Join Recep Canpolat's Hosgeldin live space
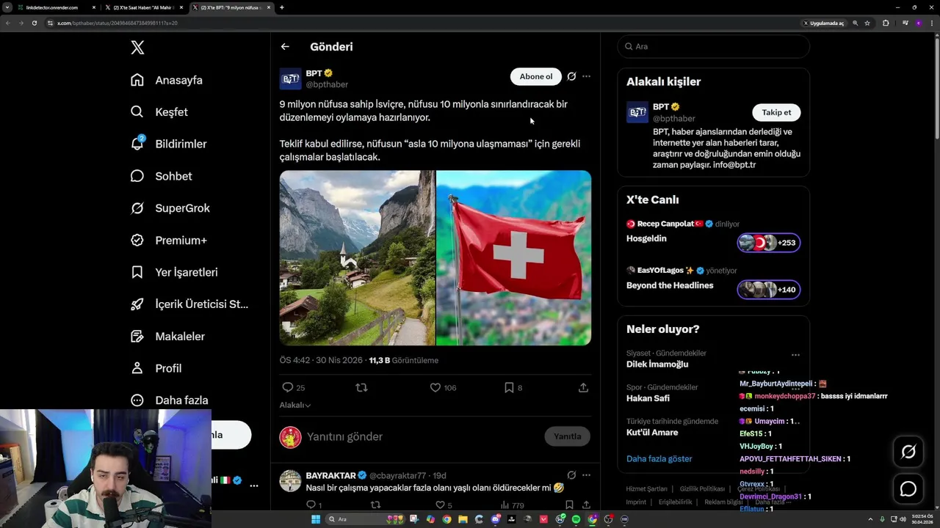940x528 pixels. pyautogui.click(x=768, y=243)
